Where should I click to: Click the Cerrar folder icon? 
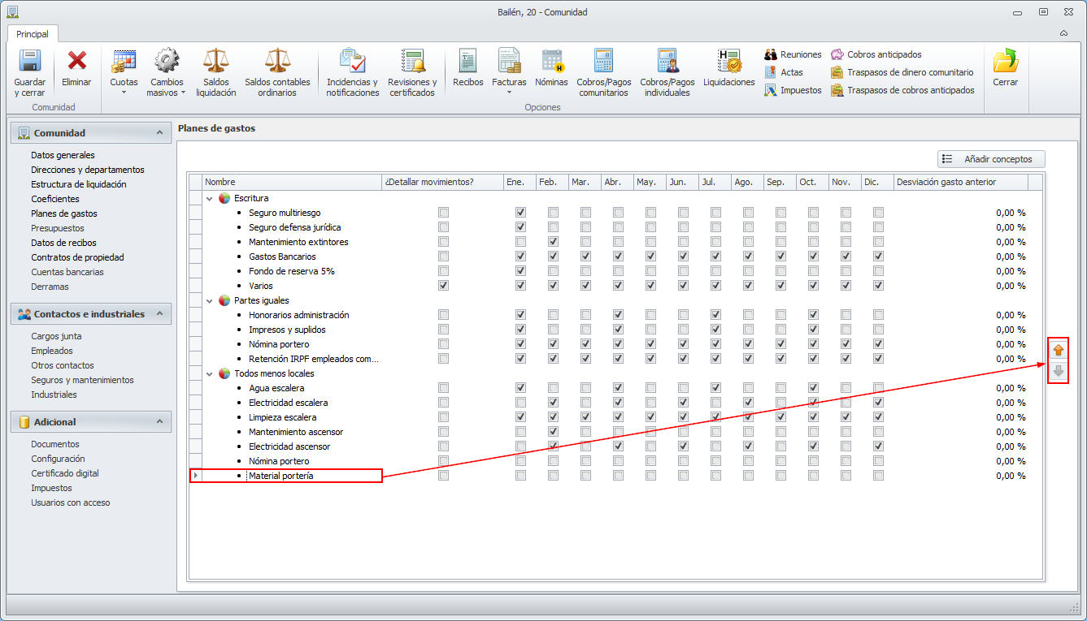tap(1006, 63)
